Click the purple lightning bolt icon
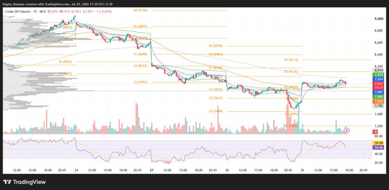 pyautogui.click(x=347, y=130)
